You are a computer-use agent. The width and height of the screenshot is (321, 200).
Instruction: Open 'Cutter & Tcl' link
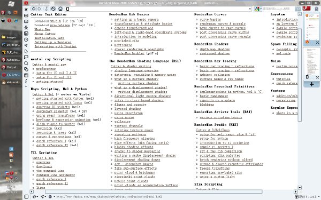pyautogui.click(x=43, y=158)
